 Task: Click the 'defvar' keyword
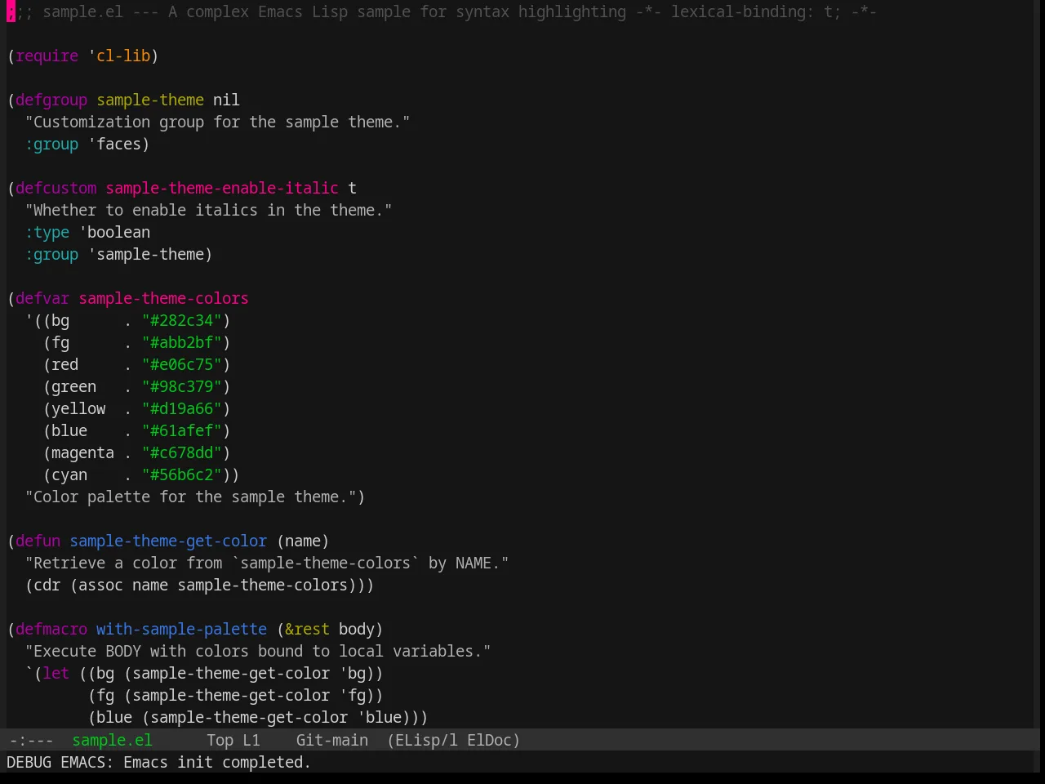pos(42,298)
